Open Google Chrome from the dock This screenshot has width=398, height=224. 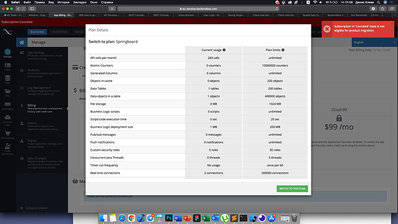click(132, 218)
